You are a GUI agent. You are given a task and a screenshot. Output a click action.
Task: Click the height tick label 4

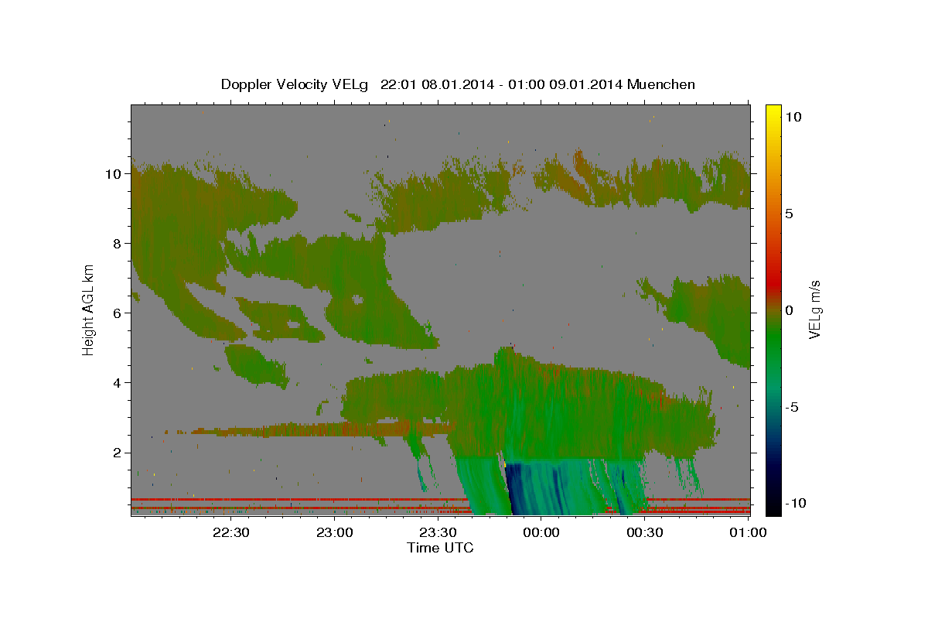click(x=118, y=383)
